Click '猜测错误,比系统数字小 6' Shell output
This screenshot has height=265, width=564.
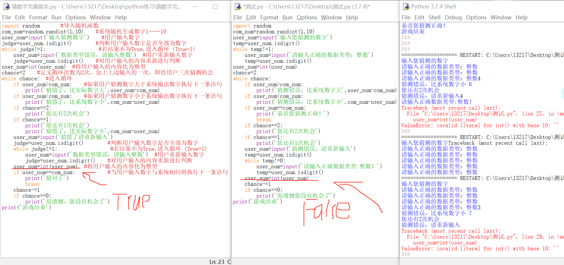pyautogui.click(x=437, y=84)
